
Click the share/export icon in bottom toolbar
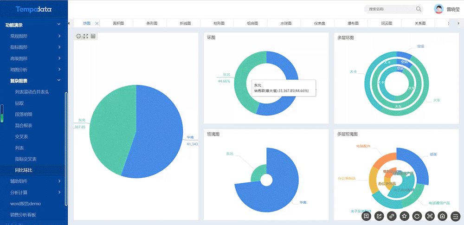tap(379, 216)
